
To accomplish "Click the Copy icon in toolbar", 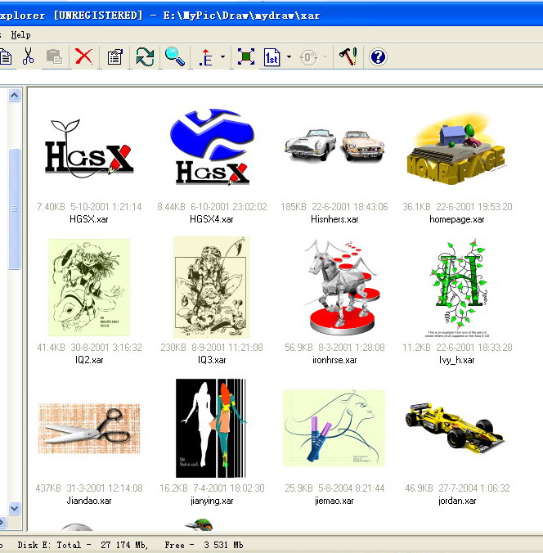I will coord(5,56).
